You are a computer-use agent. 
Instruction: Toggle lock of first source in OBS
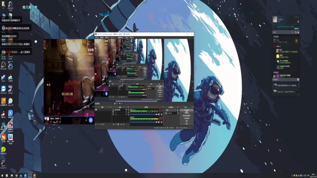[x=128, y=110]
